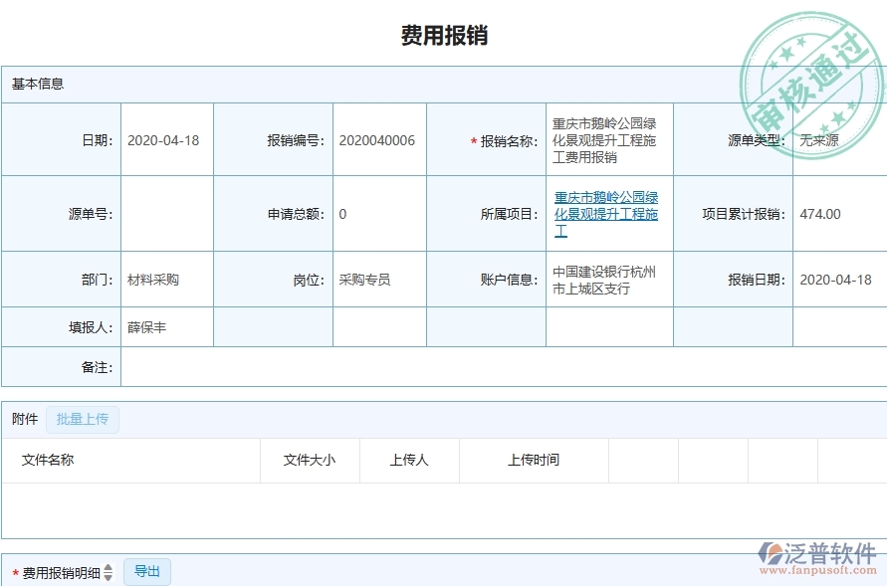Click the 导出 export button
Image resolution: width=887 pixels, height=586 pixels.
(146, 571)
